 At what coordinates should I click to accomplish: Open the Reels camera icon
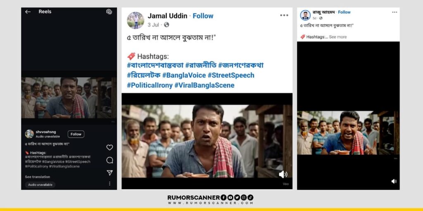point(109,12)
